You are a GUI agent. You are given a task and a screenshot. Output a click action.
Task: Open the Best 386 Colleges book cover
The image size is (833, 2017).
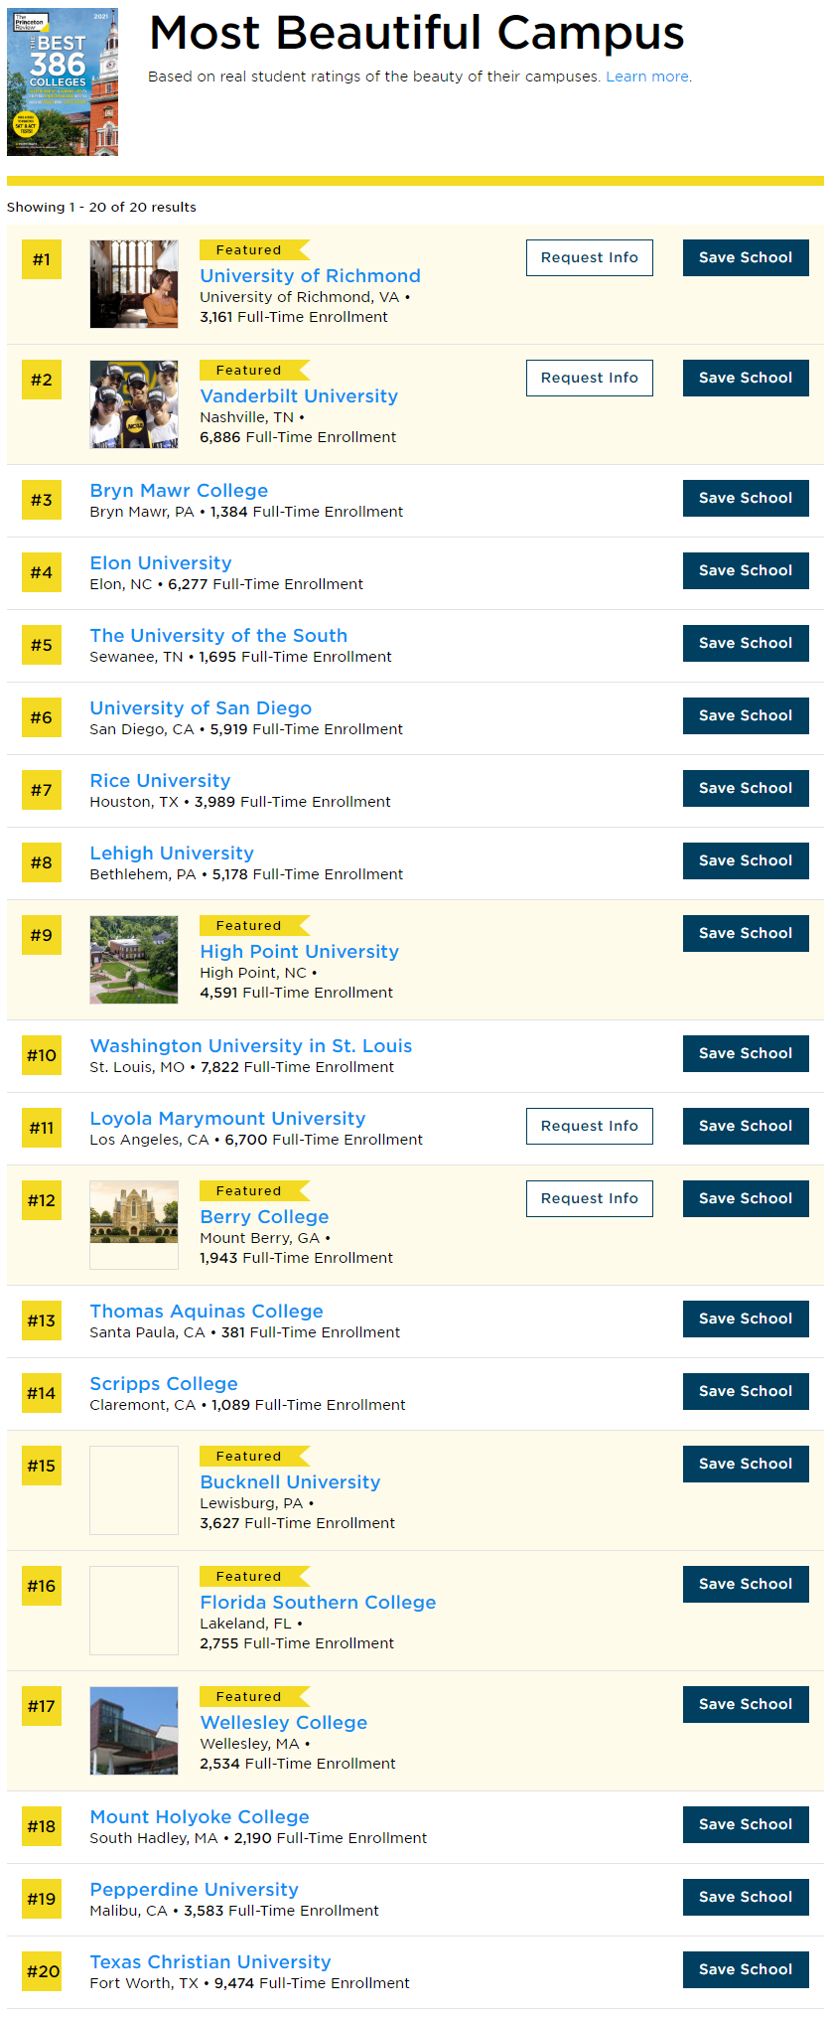point(63,82)
